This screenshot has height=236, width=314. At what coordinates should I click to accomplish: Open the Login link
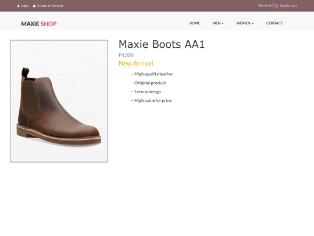(x=25, y=6)
